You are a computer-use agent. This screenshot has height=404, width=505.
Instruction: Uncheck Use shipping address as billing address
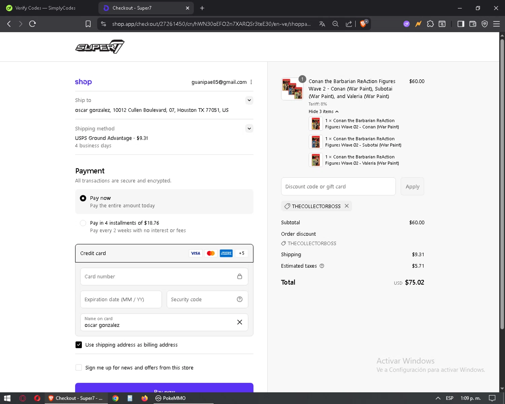(x=78, y=345)
